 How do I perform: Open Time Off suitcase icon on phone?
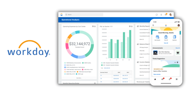coord(166,37)
